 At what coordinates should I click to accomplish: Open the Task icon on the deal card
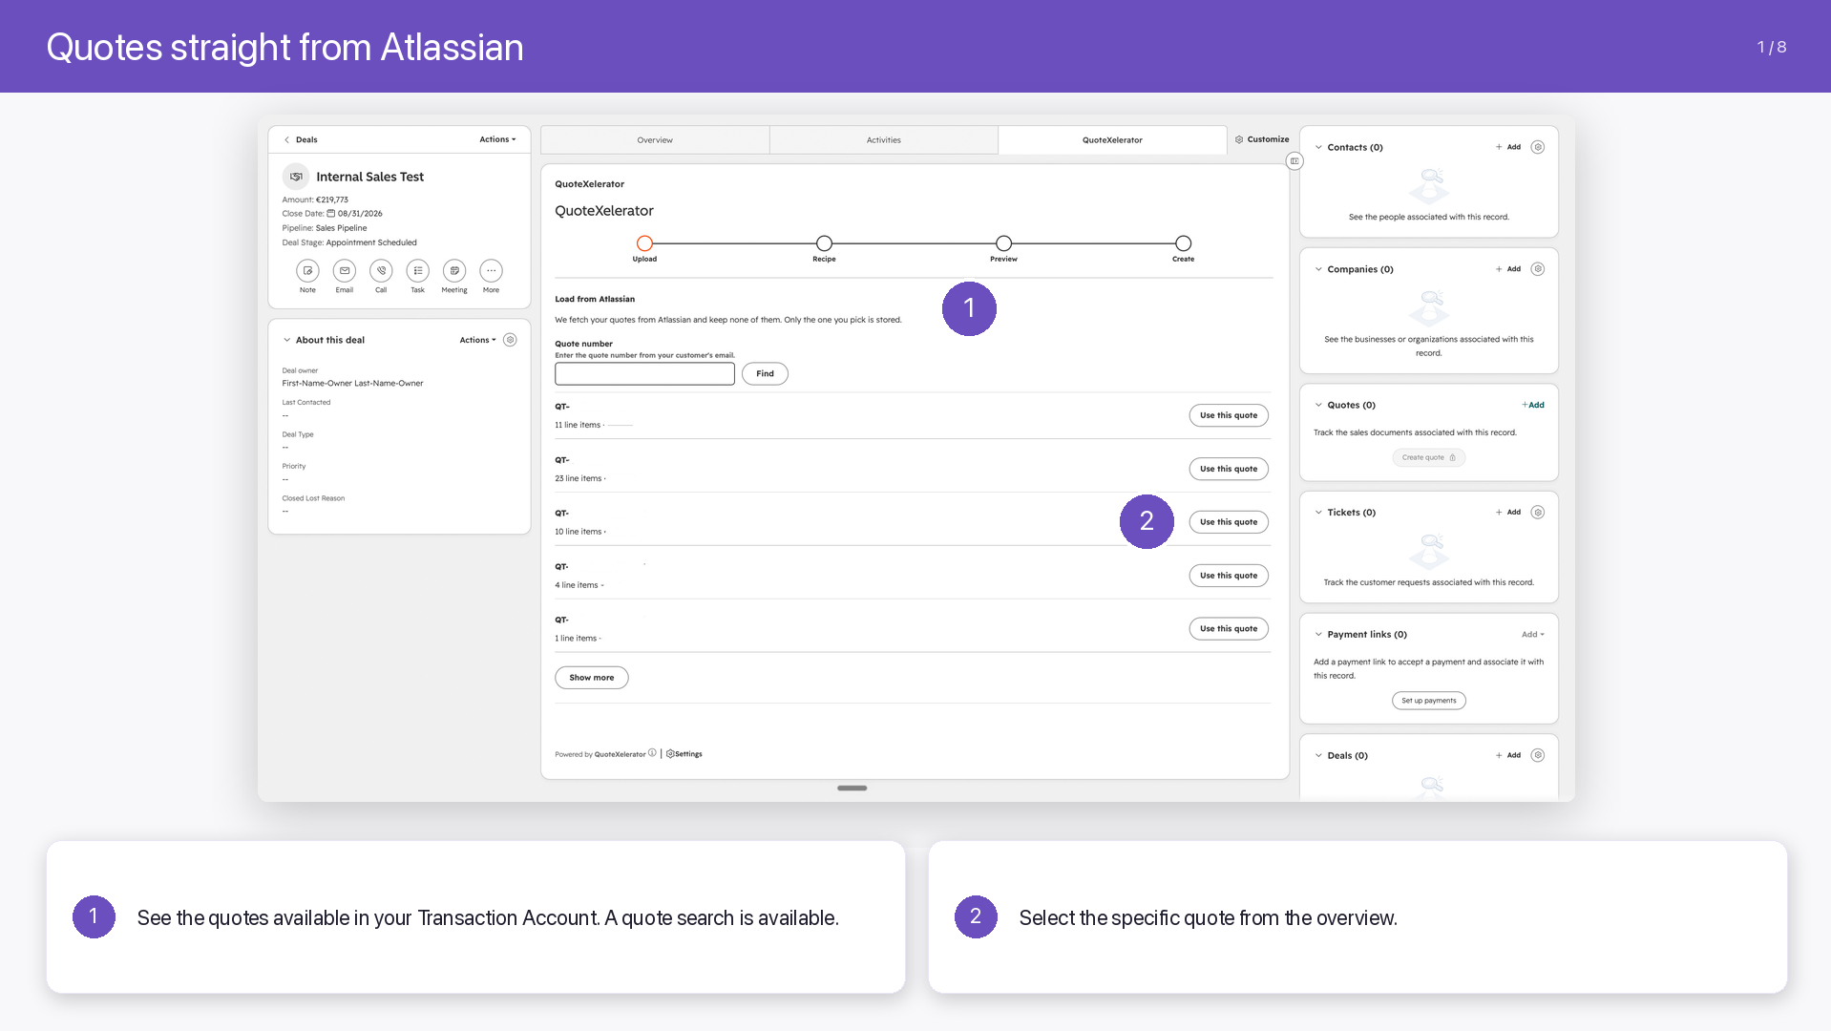coord(418,271)
